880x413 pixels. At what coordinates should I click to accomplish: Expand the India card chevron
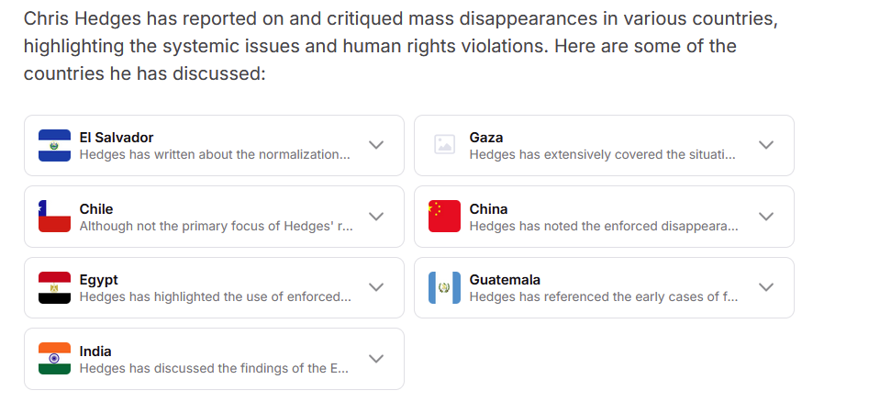coord(376,358)
